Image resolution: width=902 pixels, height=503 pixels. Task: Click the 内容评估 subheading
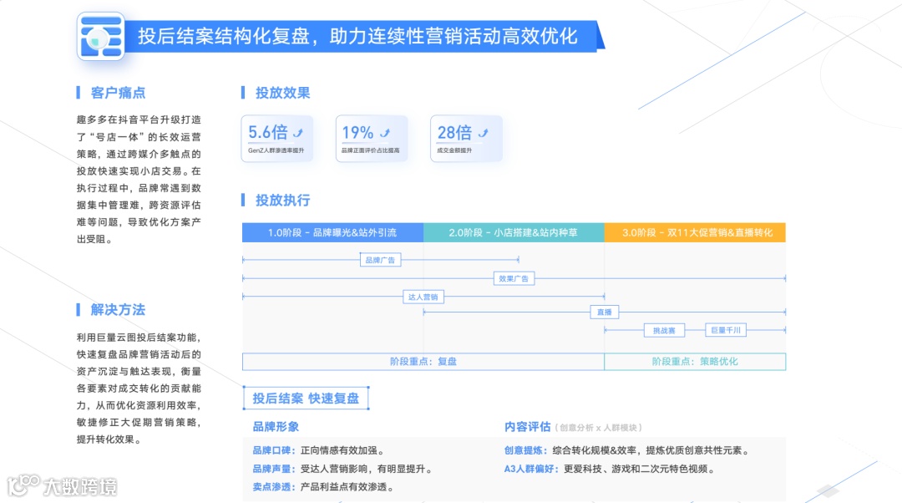click(528, 427)
